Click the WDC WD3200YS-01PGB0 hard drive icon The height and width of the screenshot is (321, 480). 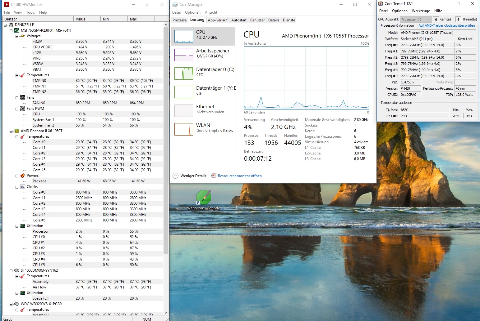point(17,304)
